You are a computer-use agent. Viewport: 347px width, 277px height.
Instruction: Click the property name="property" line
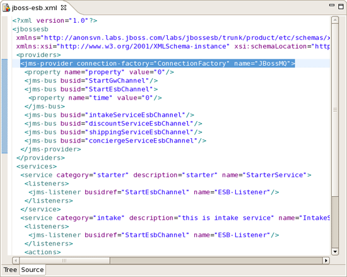(99, 72)
